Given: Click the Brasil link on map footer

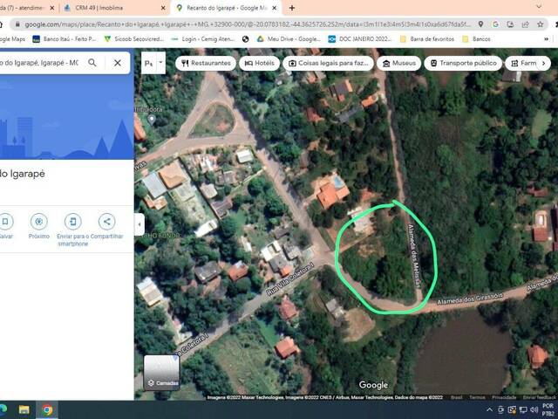Looking at the screenshot, I should click(x=457, y=397).
